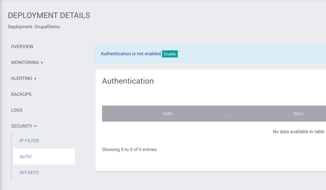Open the API Keys submenu item

point(29,172)
